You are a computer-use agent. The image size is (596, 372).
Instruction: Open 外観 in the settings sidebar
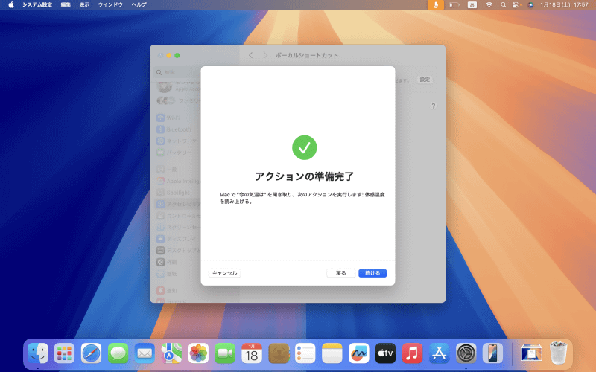point(178,262)
